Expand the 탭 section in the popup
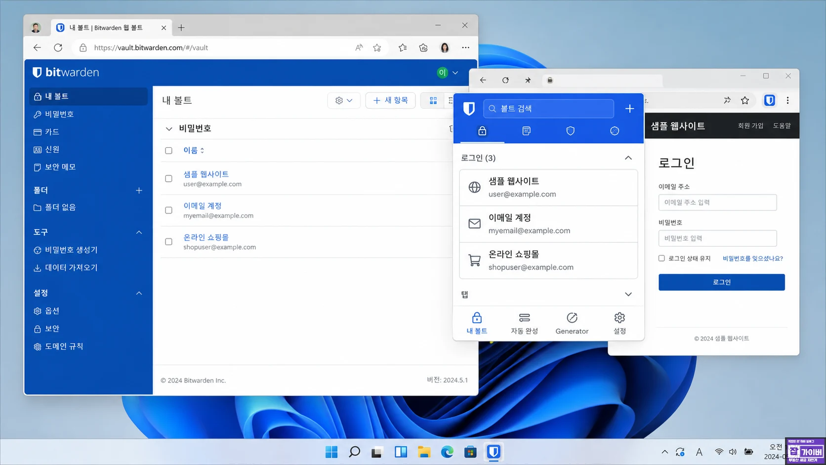 click(x=628, y=295)
